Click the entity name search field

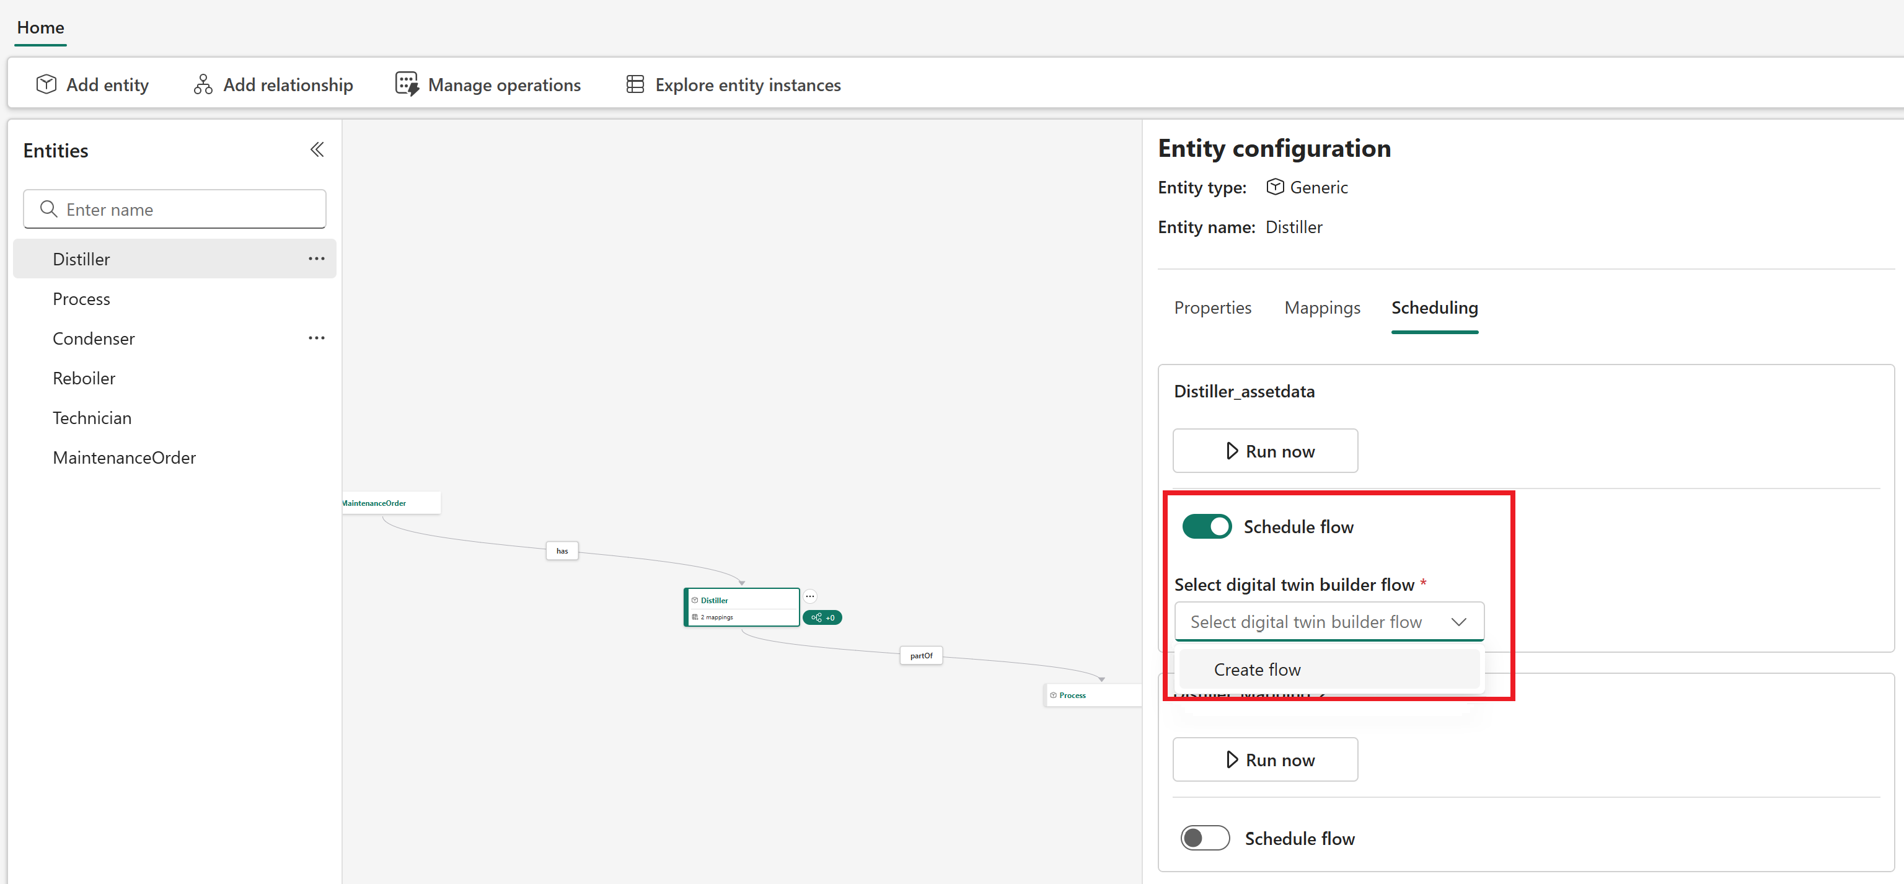[174, 209]
